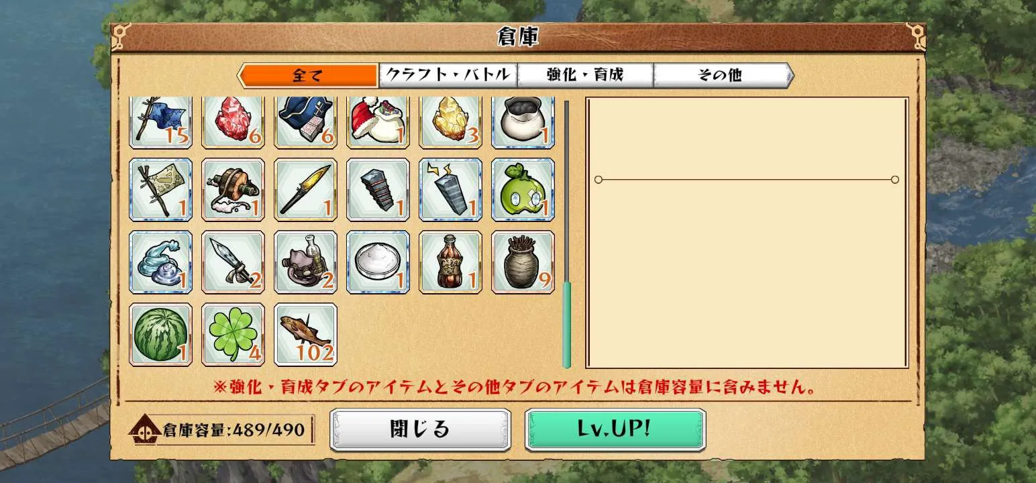This screenshot has height=483, width=1036.
Task: Switch to the 全て tab
Action: [x=308, y=75]
